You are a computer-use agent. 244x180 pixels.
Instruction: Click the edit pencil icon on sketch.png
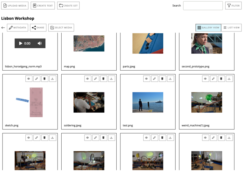(37, 79)
